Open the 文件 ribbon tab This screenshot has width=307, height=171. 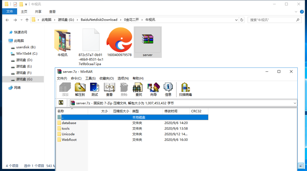10,12
